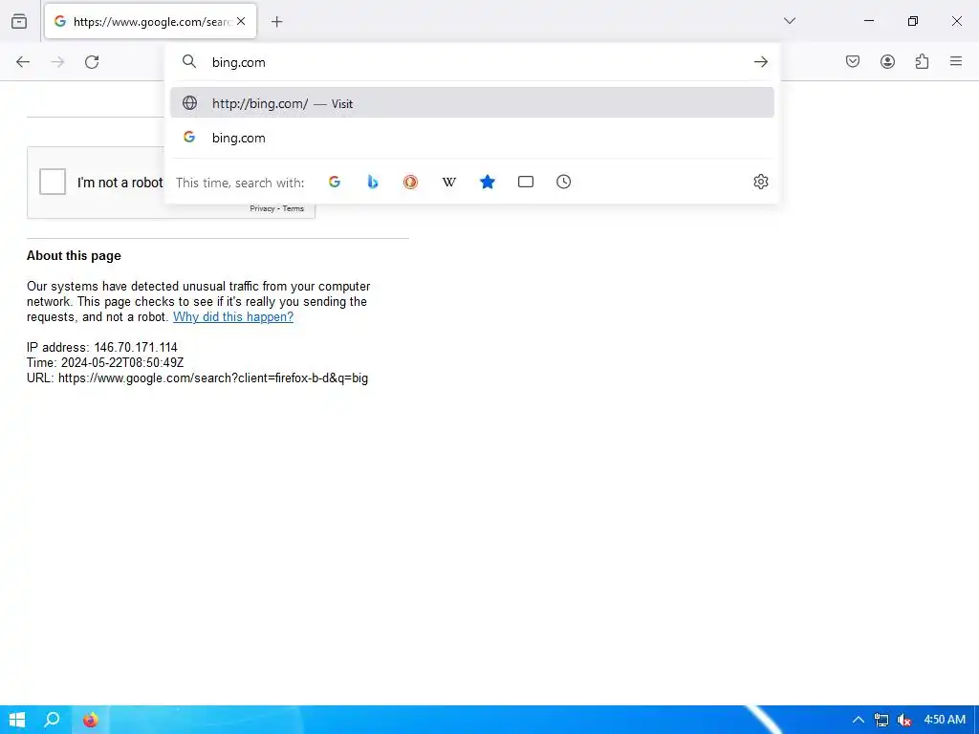This screenshot has width=979, height=734.
Task: Open the reCAPTCHA Privacy link
Action: 262,208
